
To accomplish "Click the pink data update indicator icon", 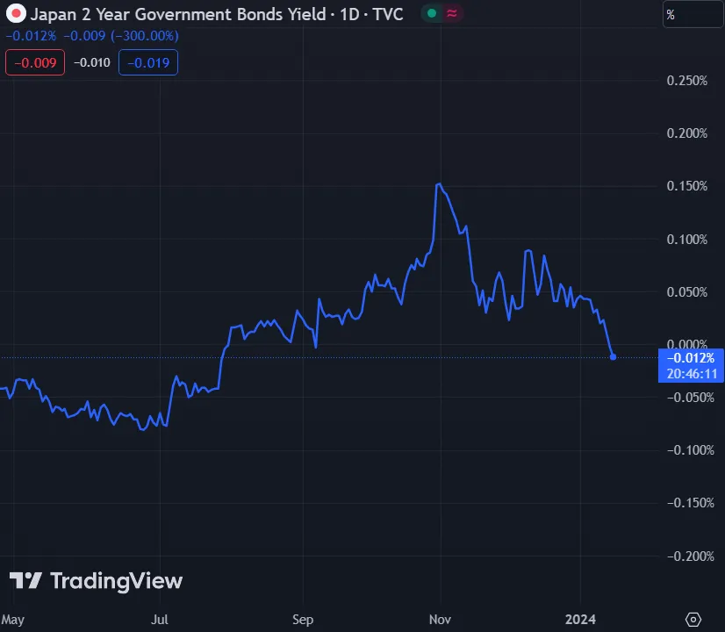I will [x=453, y=14].
